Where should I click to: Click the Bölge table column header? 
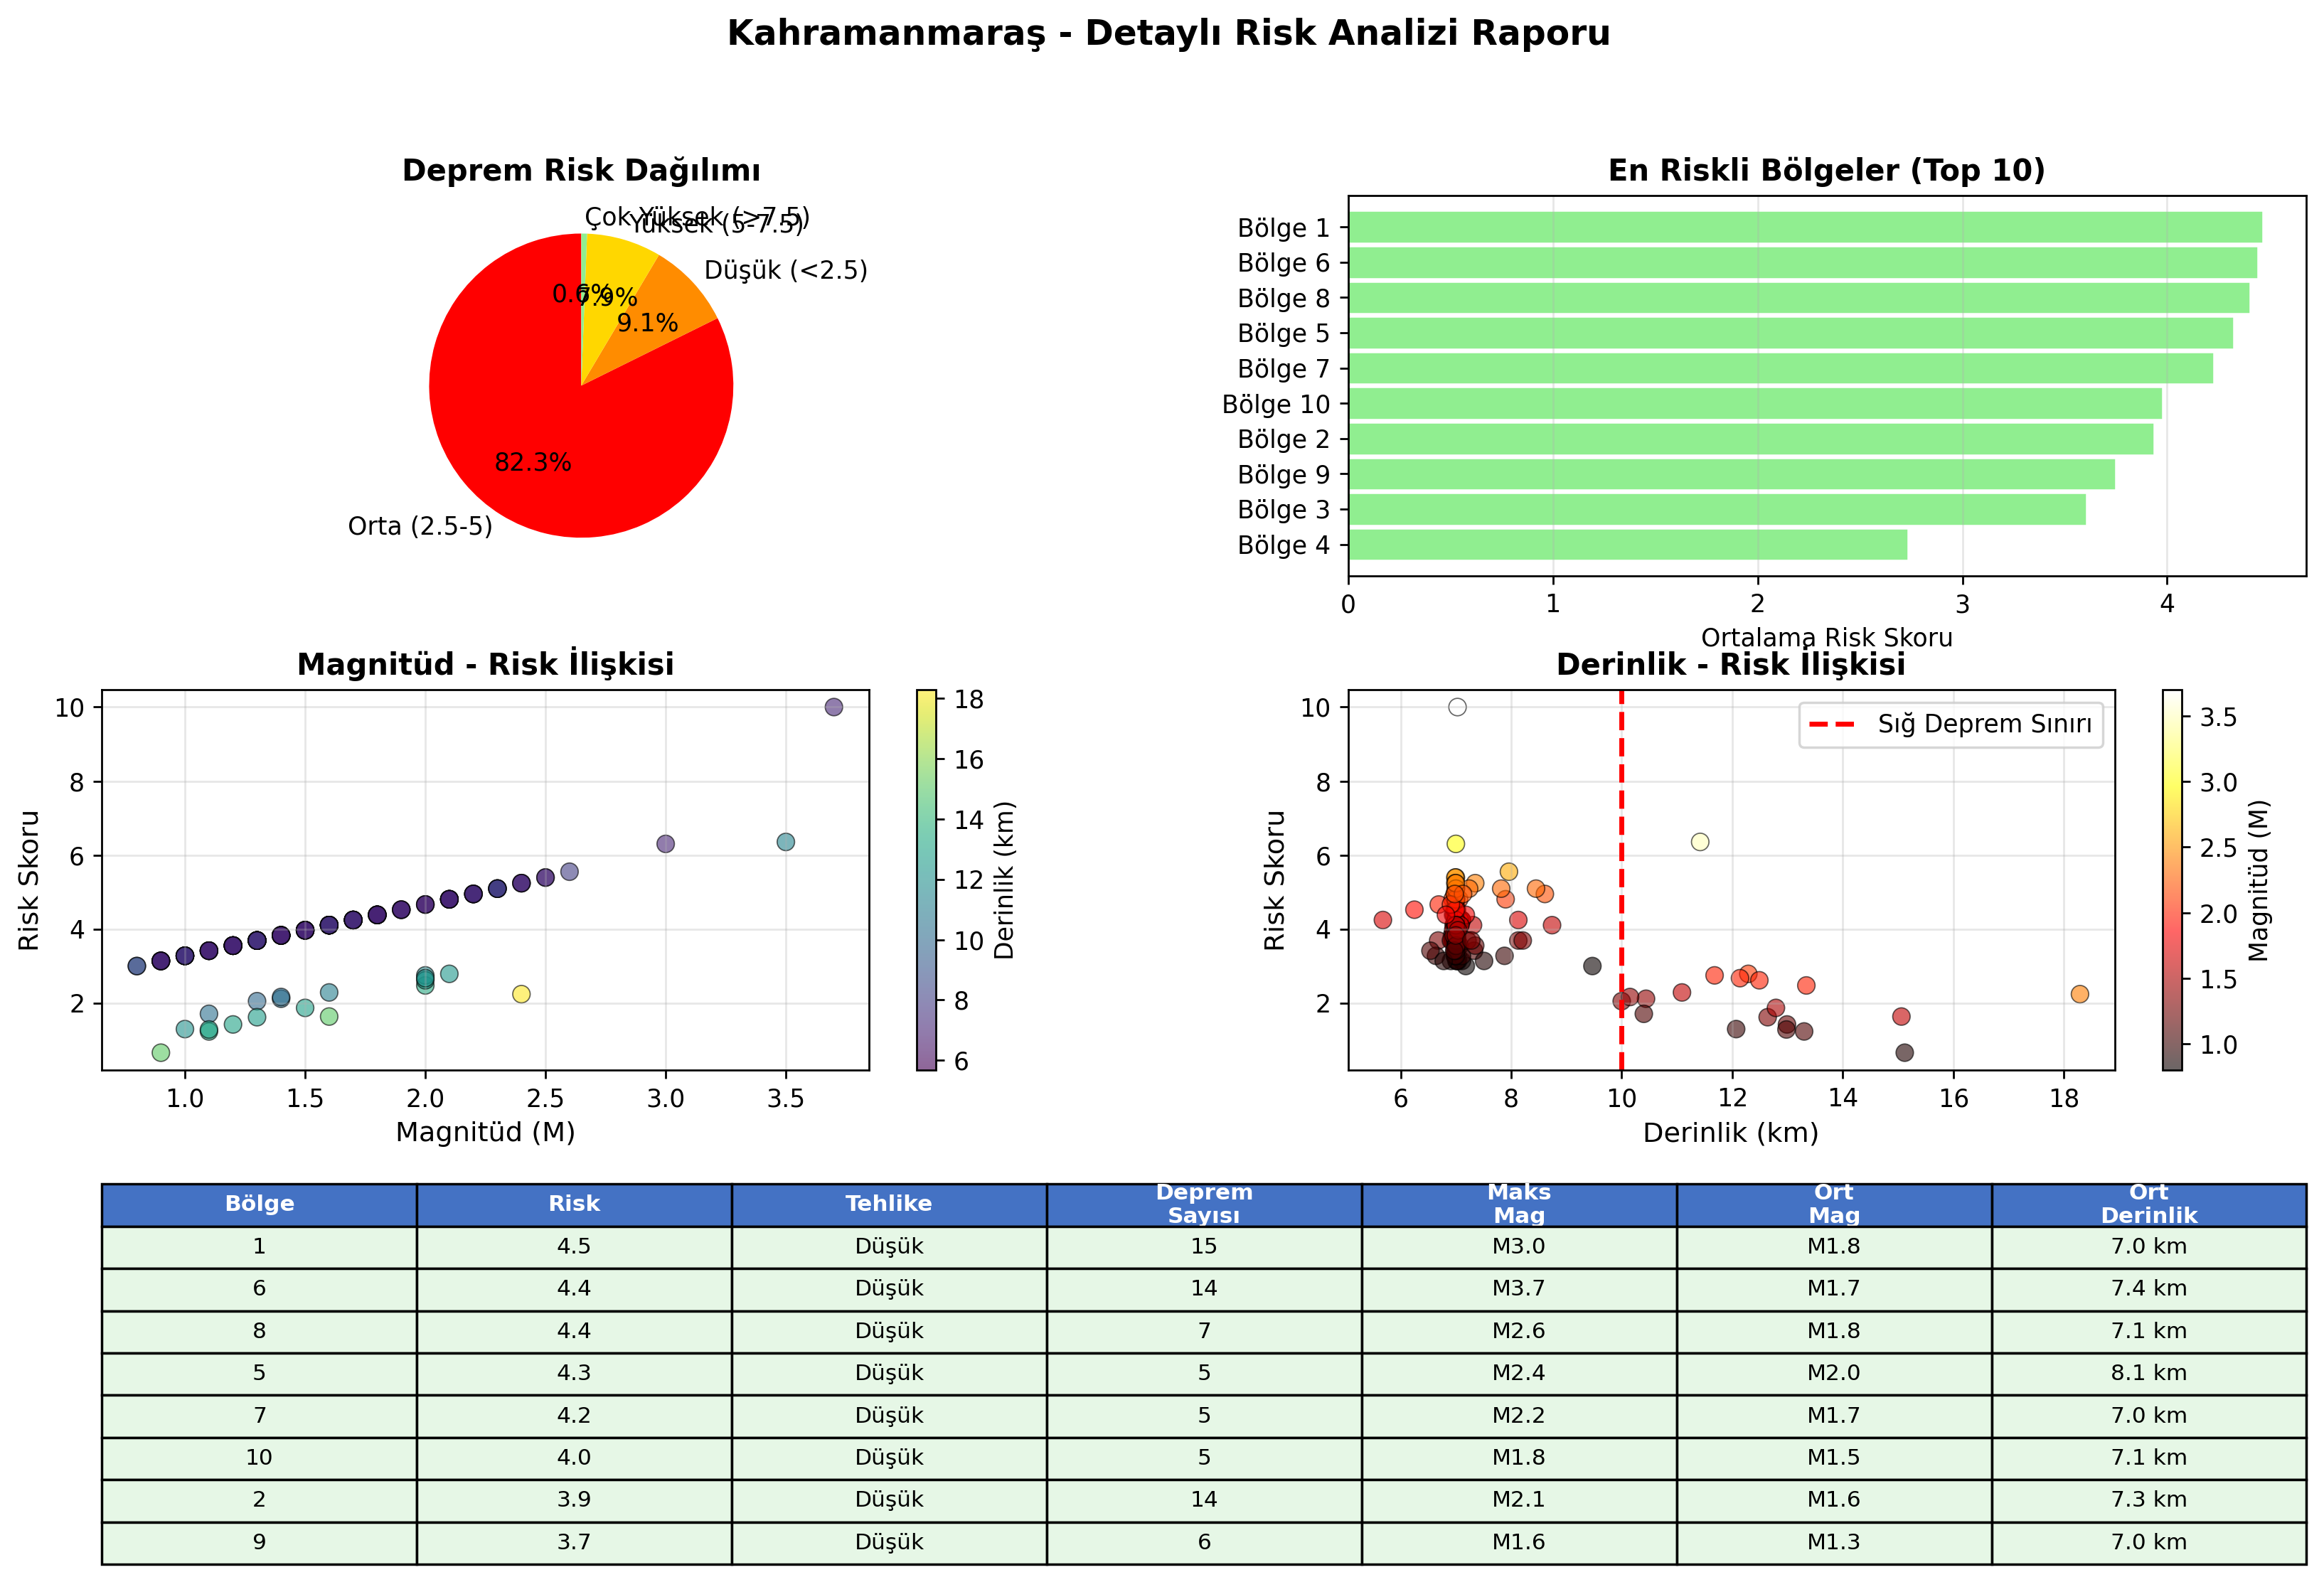click(x=259, y=1204)
